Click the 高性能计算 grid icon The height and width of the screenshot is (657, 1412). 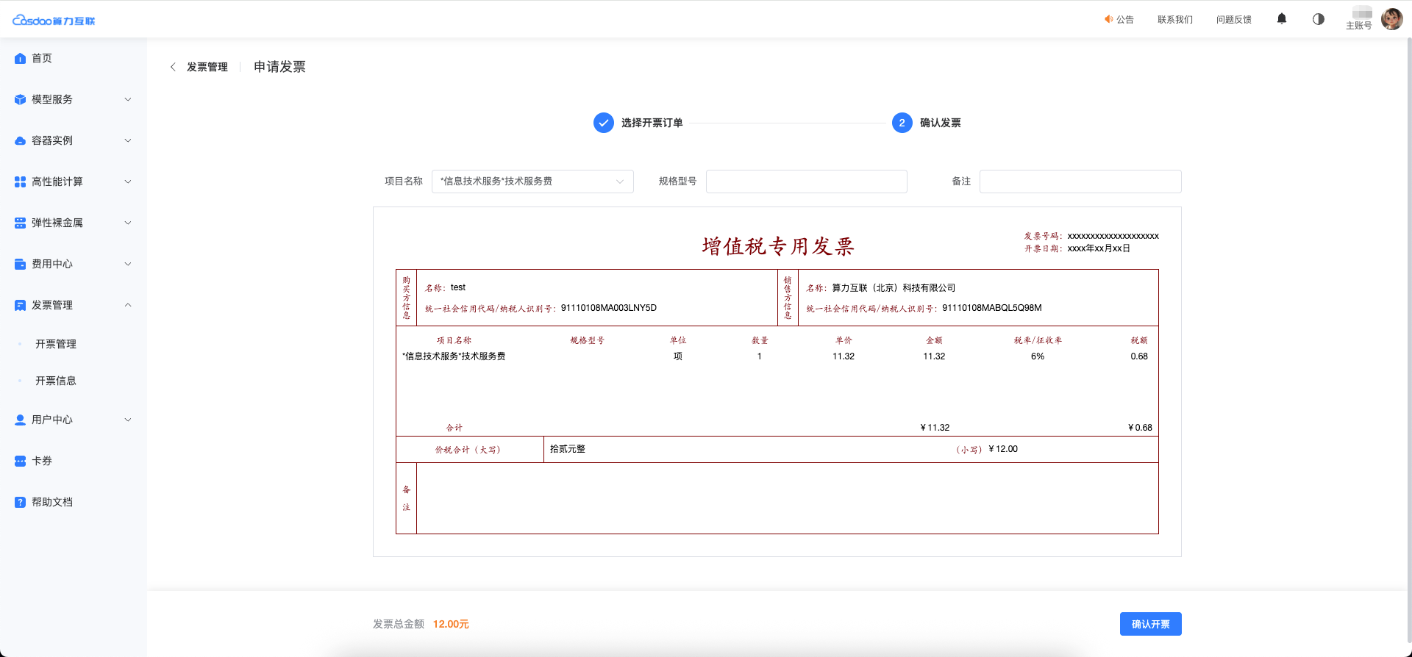pos(20,182)
